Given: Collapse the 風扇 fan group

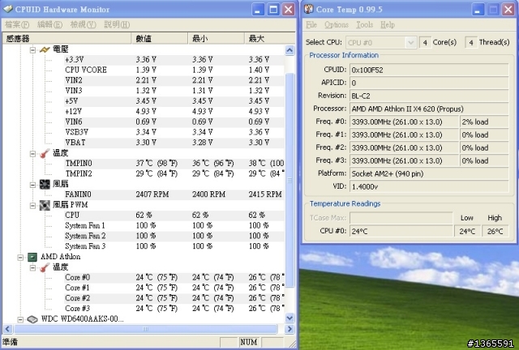Looking at the screenshot, I should (x=32, y=185).
